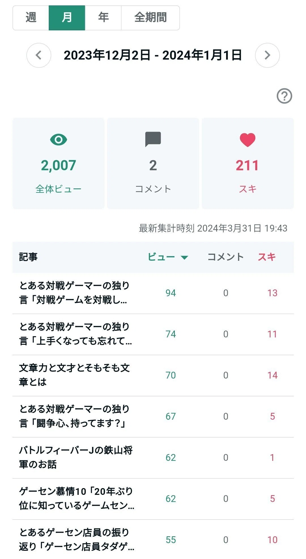Image resolution: width=306 pixels, height=559 pixels.
Task: Sort table by スキ column header
Action: (267, 257)
